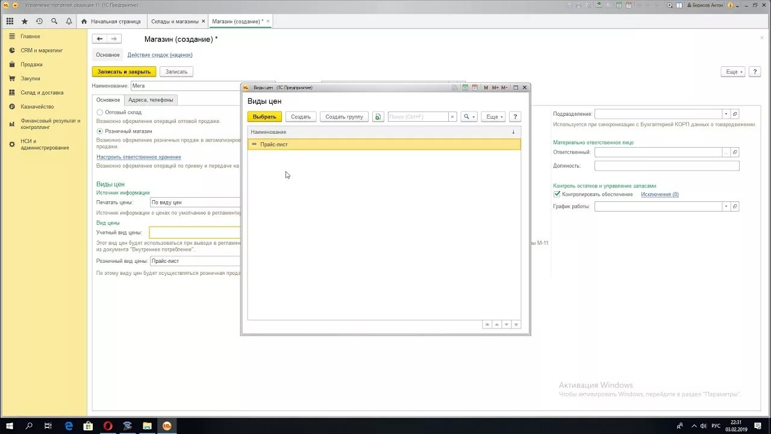Open Настроить ответственное хранение link

[x=139, y=157]
